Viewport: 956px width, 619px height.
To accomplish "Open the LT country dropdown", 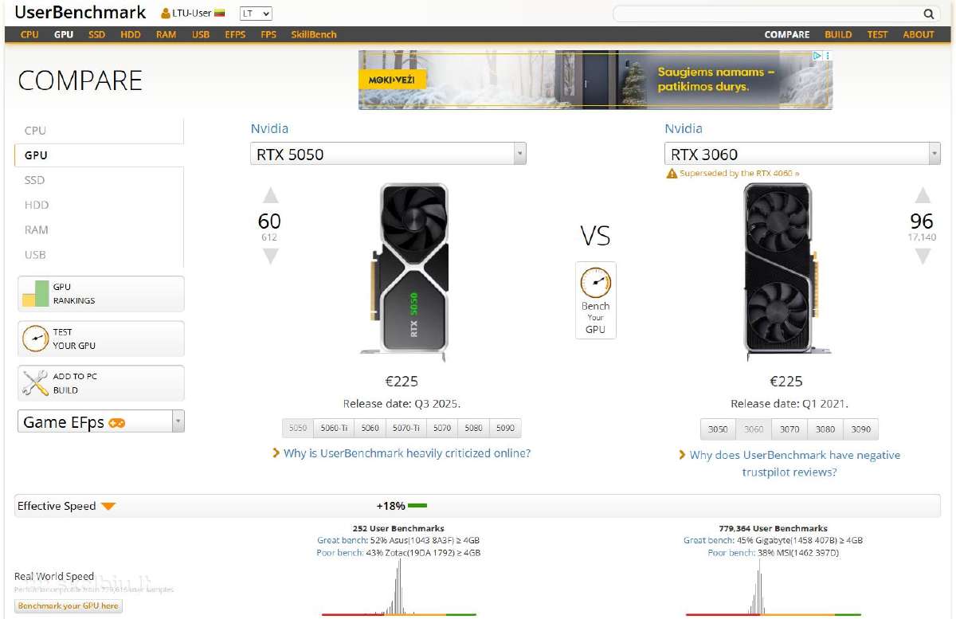I will pos(256,14).
